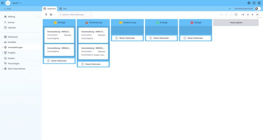263x140 pixels.
Task: Open the filter funnel icon
Action: point(46,15)
